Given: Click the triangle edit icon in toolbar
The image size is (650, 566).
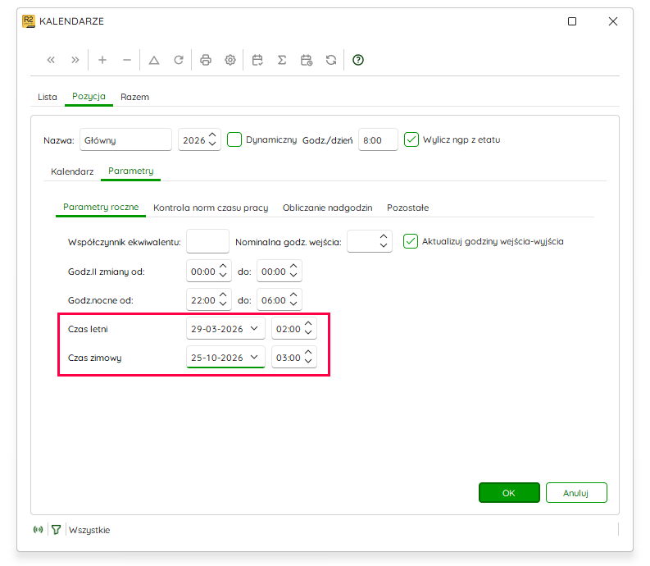Looking at the screenshot, I should [x=154, y=60].
